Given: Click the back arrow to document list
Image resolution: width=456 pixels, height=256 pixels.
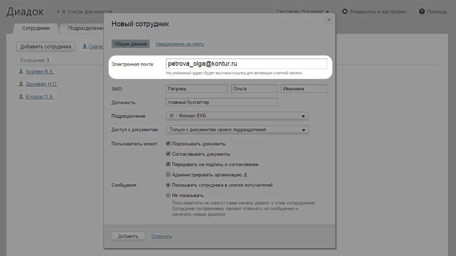Looking at the screenshot, I should click(58, 12).
